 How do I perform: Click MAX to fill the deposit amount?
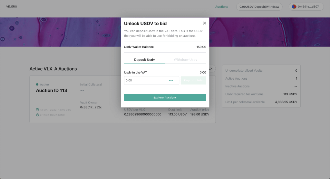171,80
